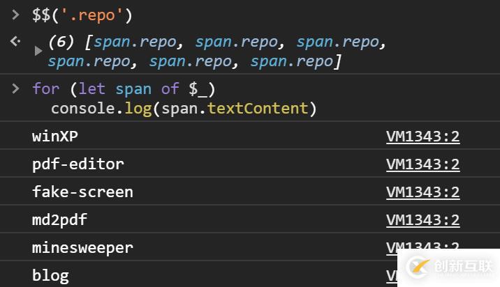Image resolution: width=500 pixels, height=287 pixels.
Task: Follow the VM1343:2 link beside fake-screen
Action: [422, 192]
